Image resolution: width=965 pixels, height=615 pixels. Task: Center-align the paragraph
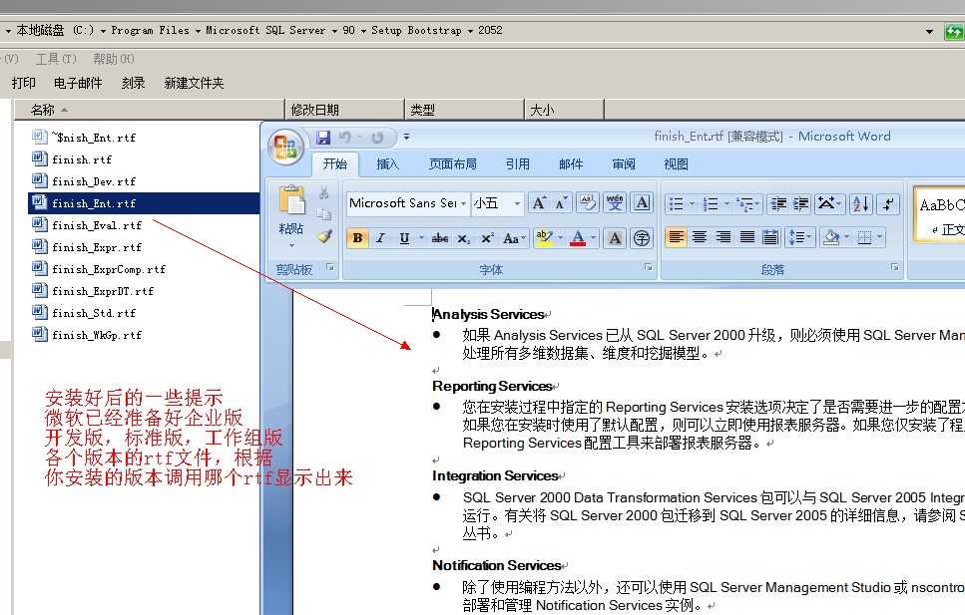tap(700, 237)
